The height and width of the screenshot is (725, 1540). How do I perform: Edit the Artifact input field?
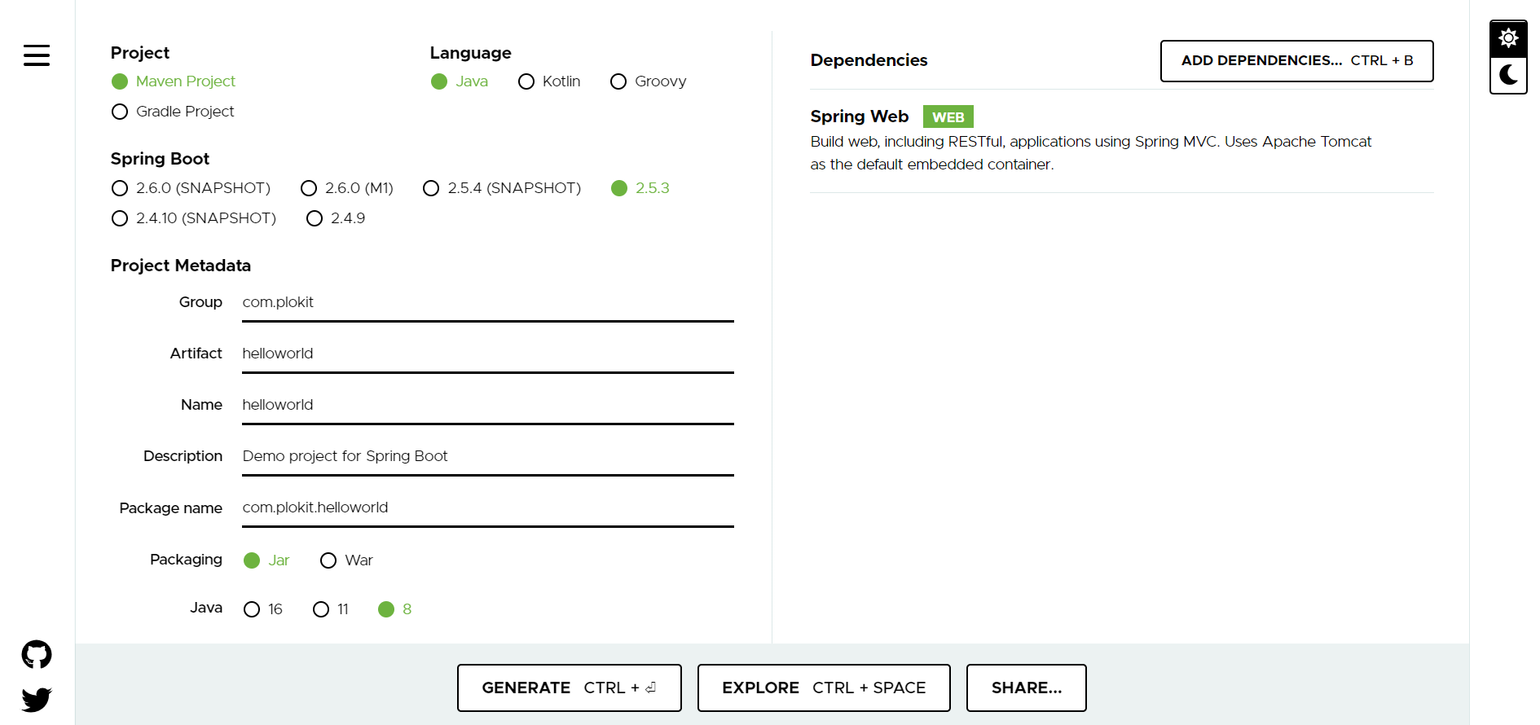(x=488, y=354)
